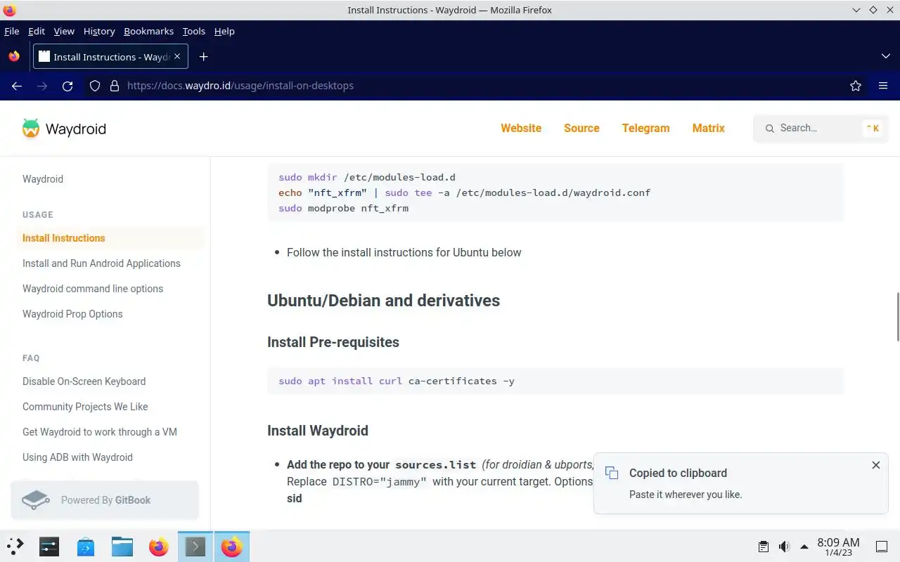Open Community Projects We Like page
The width and height of the screenshot is (900, 562).
pyautogui.click(x=85, y=407)
